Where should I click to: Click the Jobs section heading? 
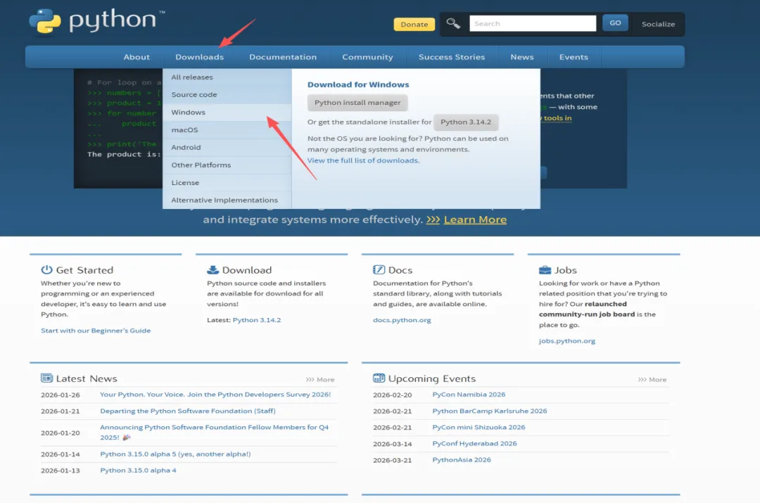tap(565, 270)
